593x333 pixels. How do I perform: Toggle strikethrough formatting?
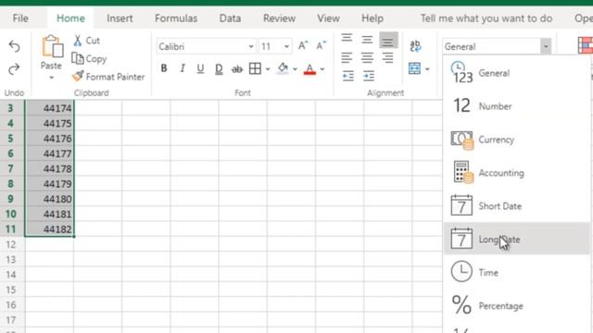[237, 68]
